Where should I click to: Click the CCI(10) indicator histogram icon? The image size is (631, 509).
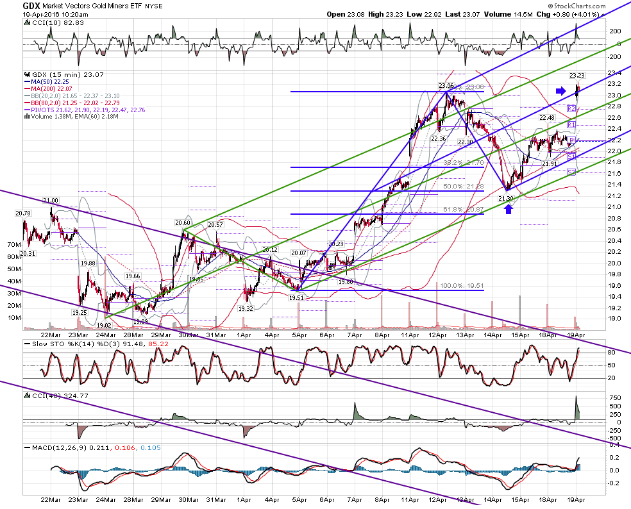pyautogui.click(x=28, y=23)
